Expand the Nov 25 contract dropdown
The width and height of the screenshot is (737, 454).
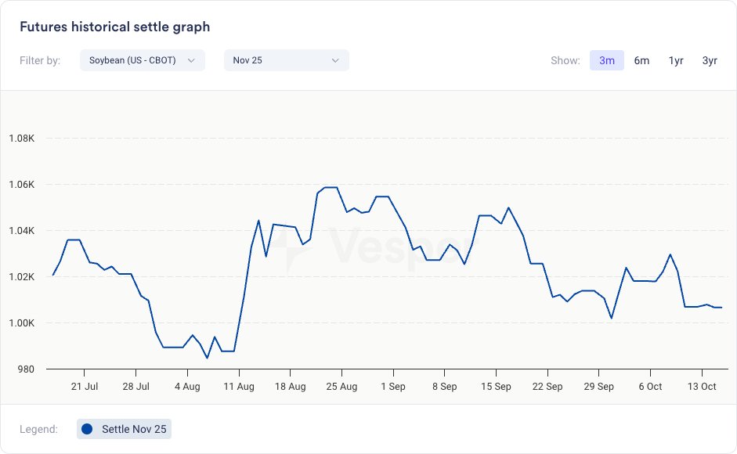pos(286,60)
